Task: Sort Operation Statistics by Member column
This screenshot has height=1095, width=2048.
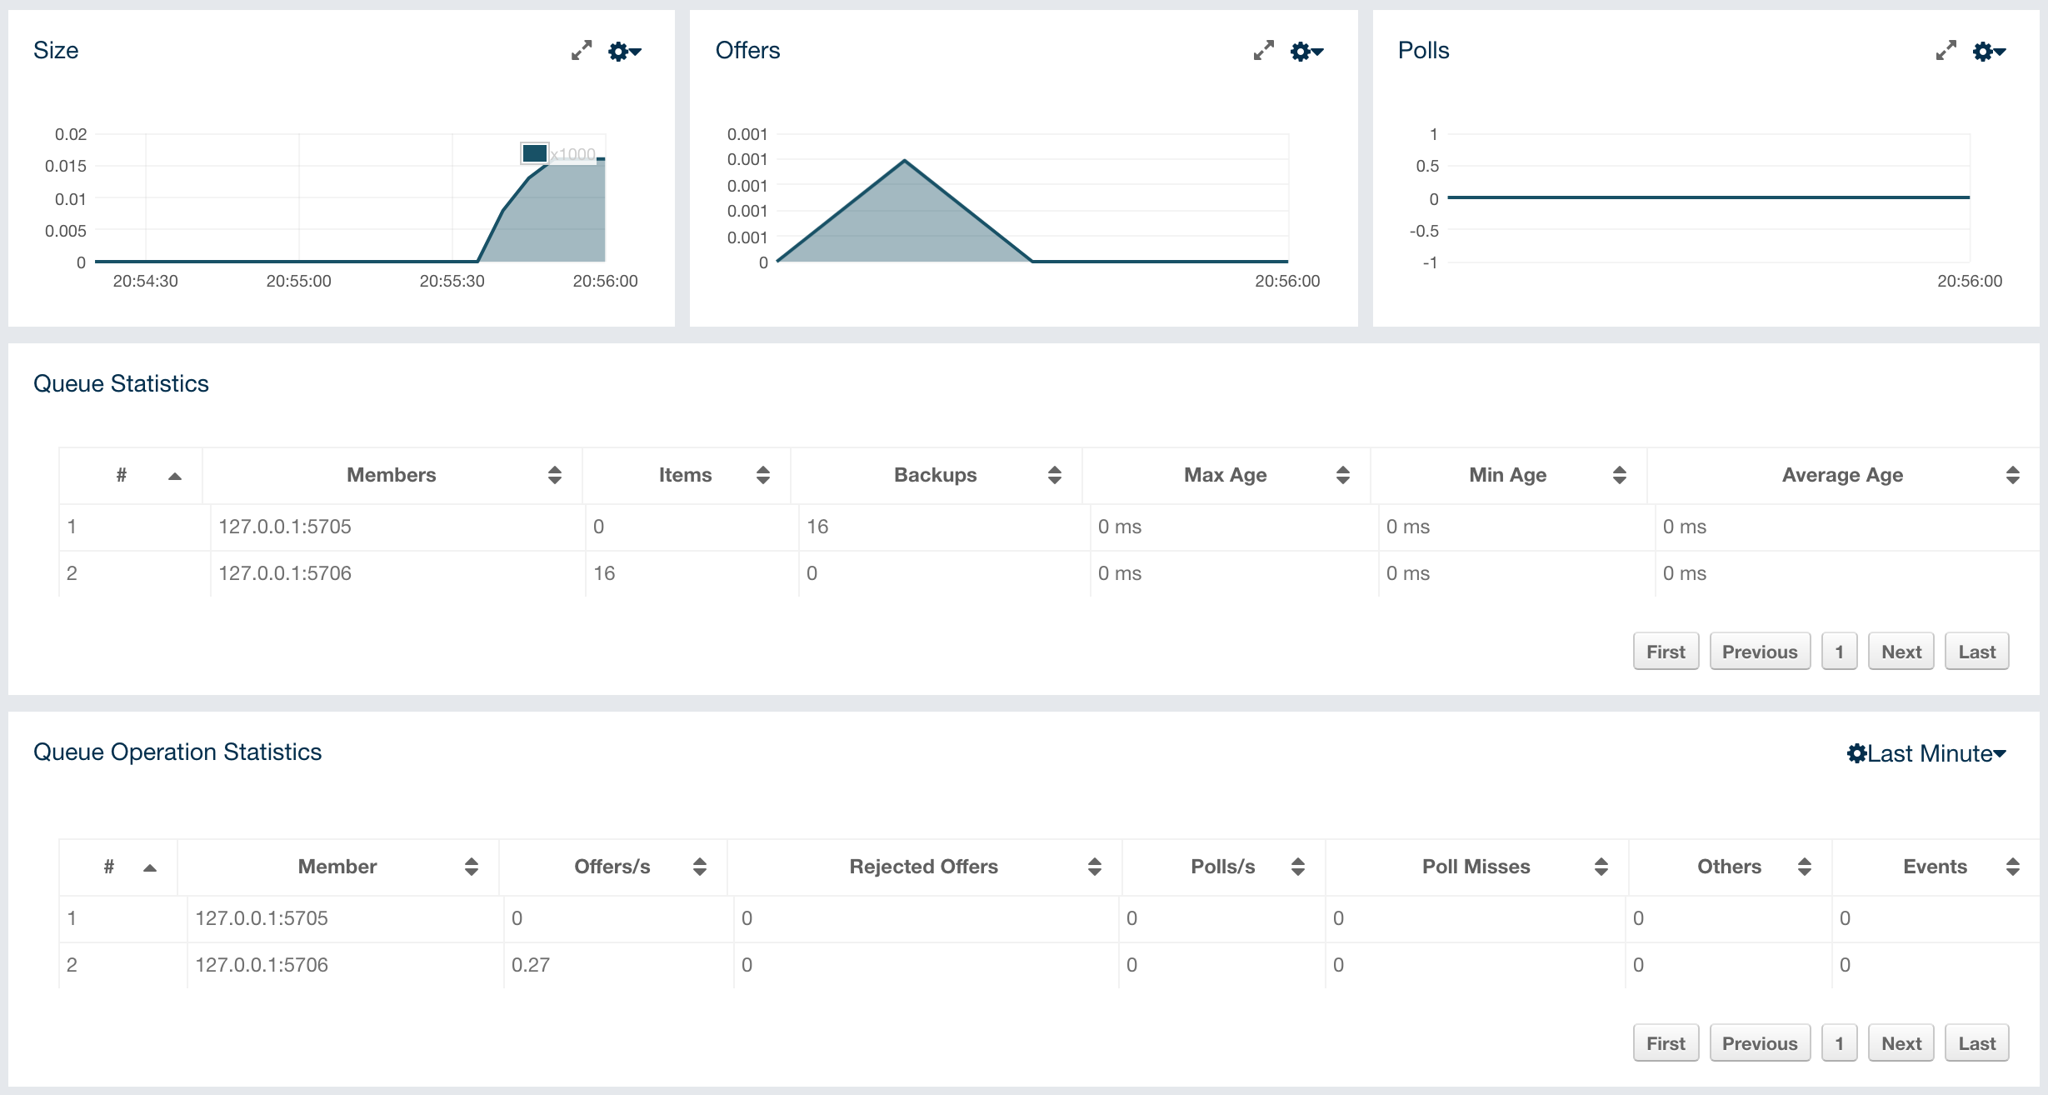Action: [x=337, y=867]
